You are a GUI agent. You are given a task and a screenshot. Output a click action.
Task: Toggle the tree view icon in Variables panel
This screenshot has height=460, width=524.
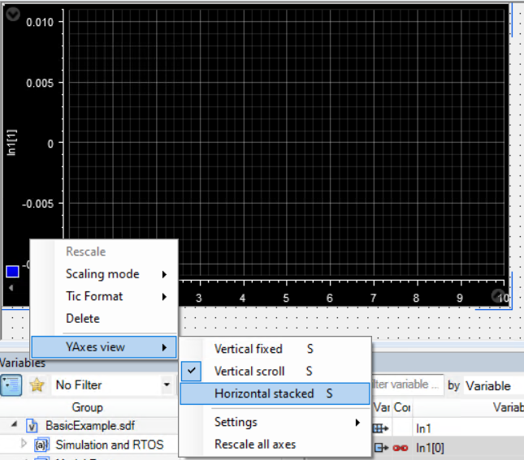(13, 385)
